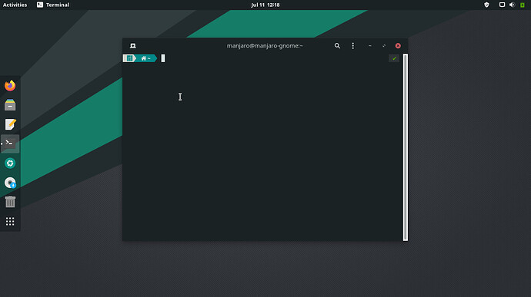Select the Terminal icon in the dock
The width and height of the screenshot is (531, 297).
(10, 144)
